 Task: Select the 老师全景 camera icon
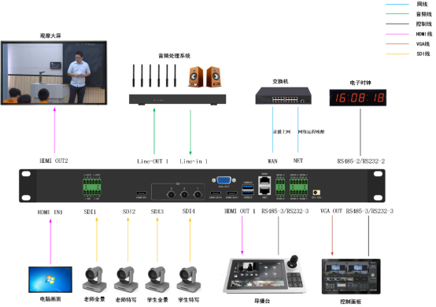94,279
